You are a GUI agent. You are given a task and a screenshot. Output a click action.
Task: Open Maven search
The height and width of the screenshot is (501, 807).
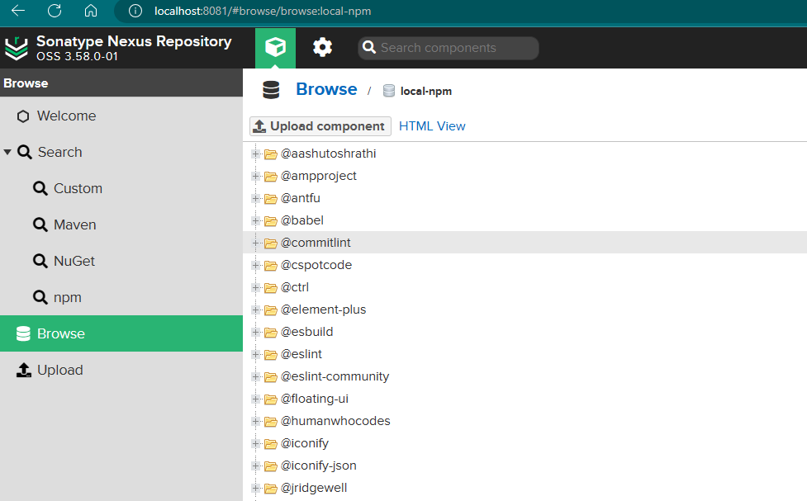click(121, 225)
